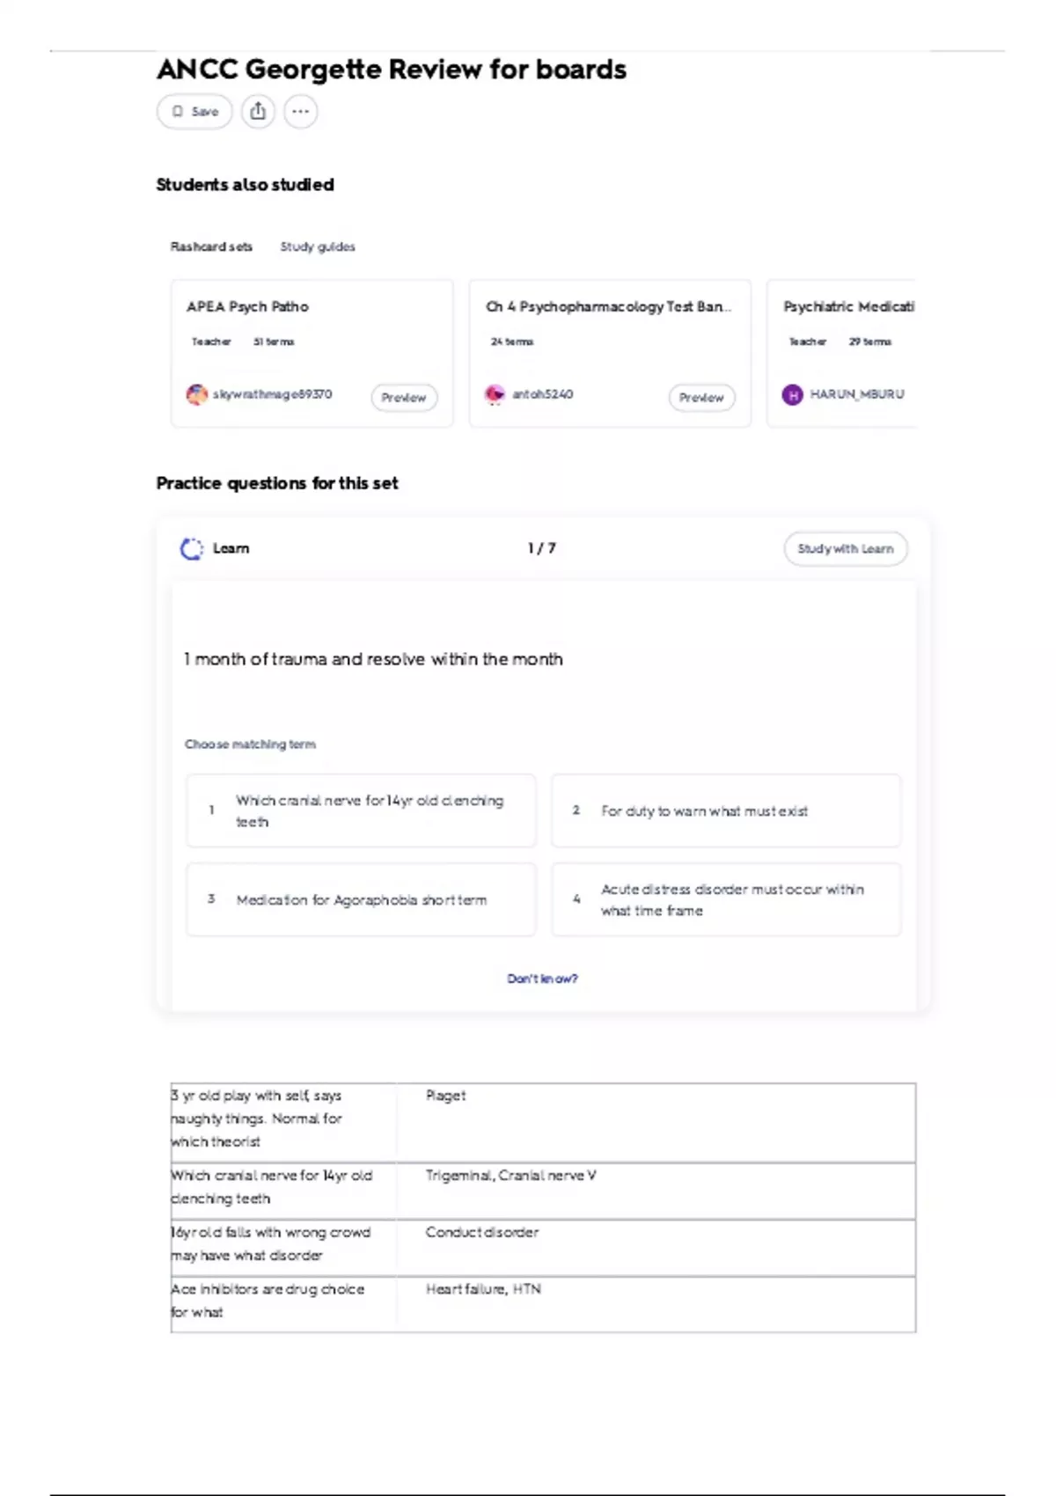
Task: Click the Study with Learn button
Action: pyautogui.click(x=845, y=549)
